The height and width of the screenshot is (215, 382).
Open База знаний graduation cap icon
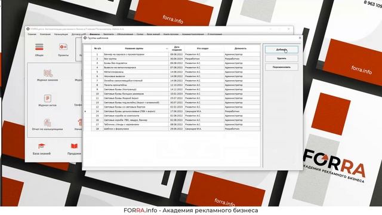tap(41, 146)
